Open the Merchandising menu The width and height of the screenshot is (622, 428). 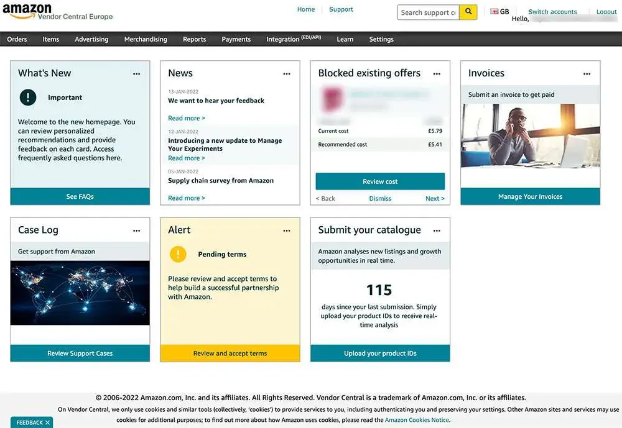(x=146, y=39)
